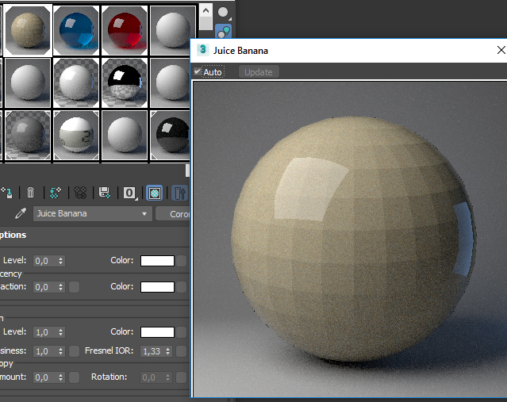Open the Material ID Channel flyout
This screenshot has height=402, width=507.
click(129, 192)
